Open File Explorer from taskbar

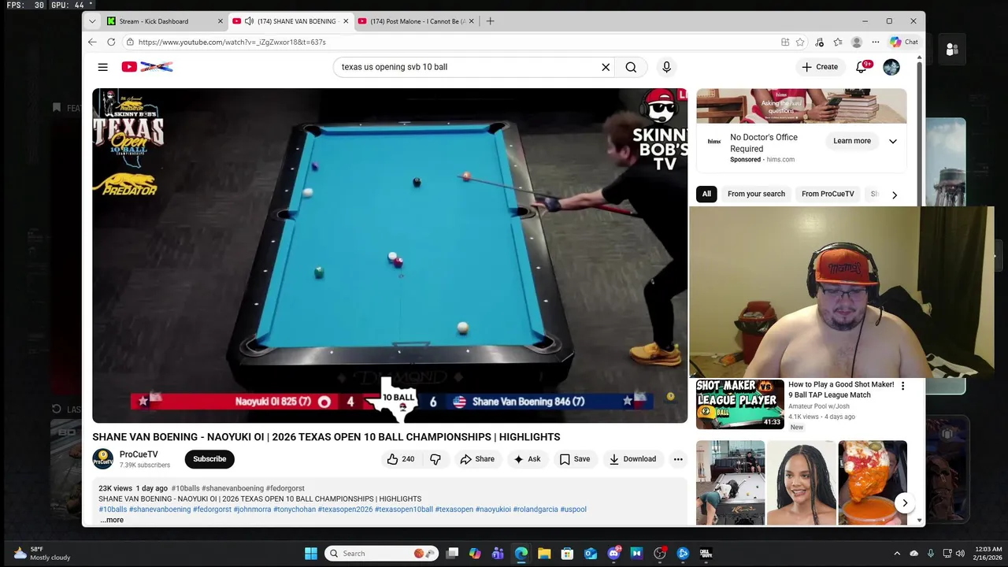pyautogui.click(x=544, y=554)
